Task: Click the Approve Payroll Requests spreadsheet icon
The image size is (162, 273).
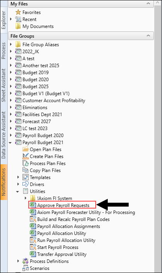Action: [33, 205]
